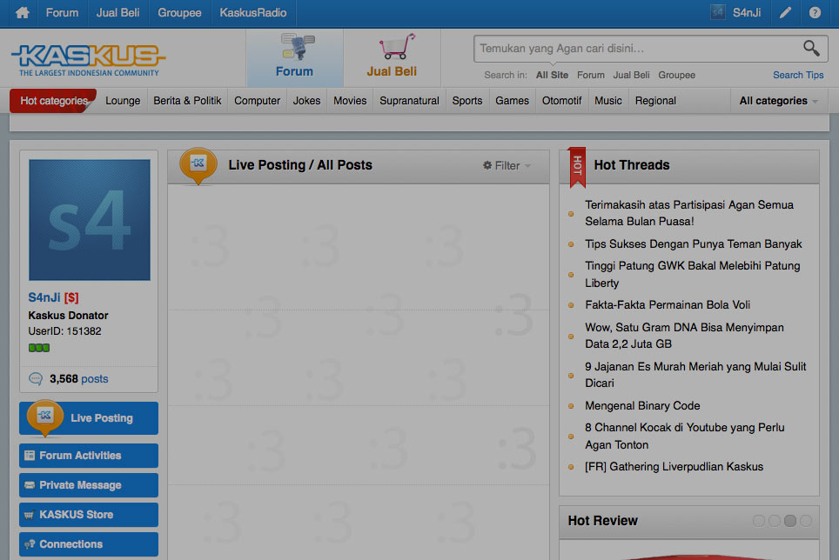Select All Site search scope
The image size is (839, 560).
pyautogui.click(x=552, y=76)
